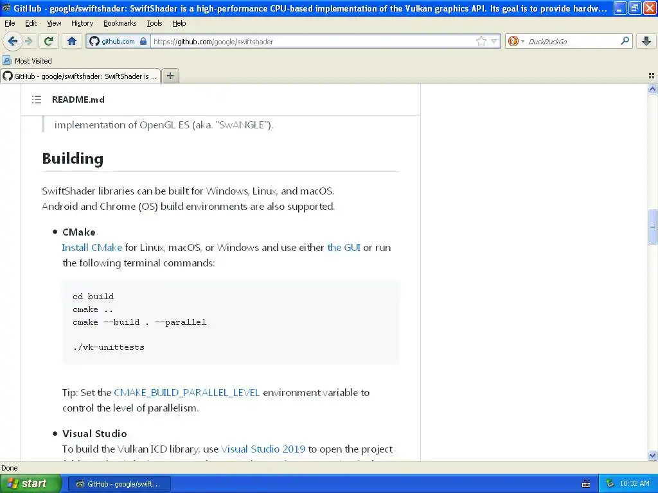Screen dimensions: 658x493
Task: Open the Bookmarks menu
Action: tap(120, 23)
